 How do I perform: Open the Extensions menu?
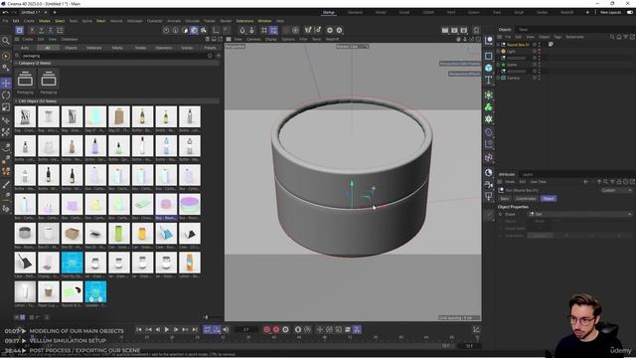(244, 21)
